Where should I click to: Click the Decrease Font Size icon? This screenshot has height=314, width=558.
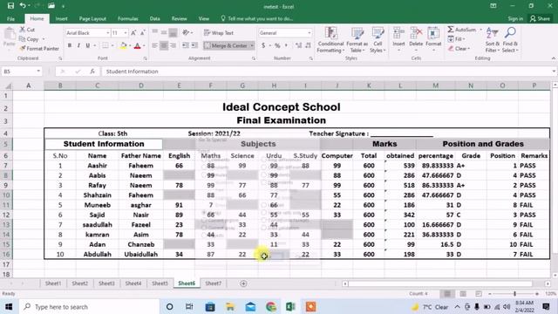pos(142,33)
